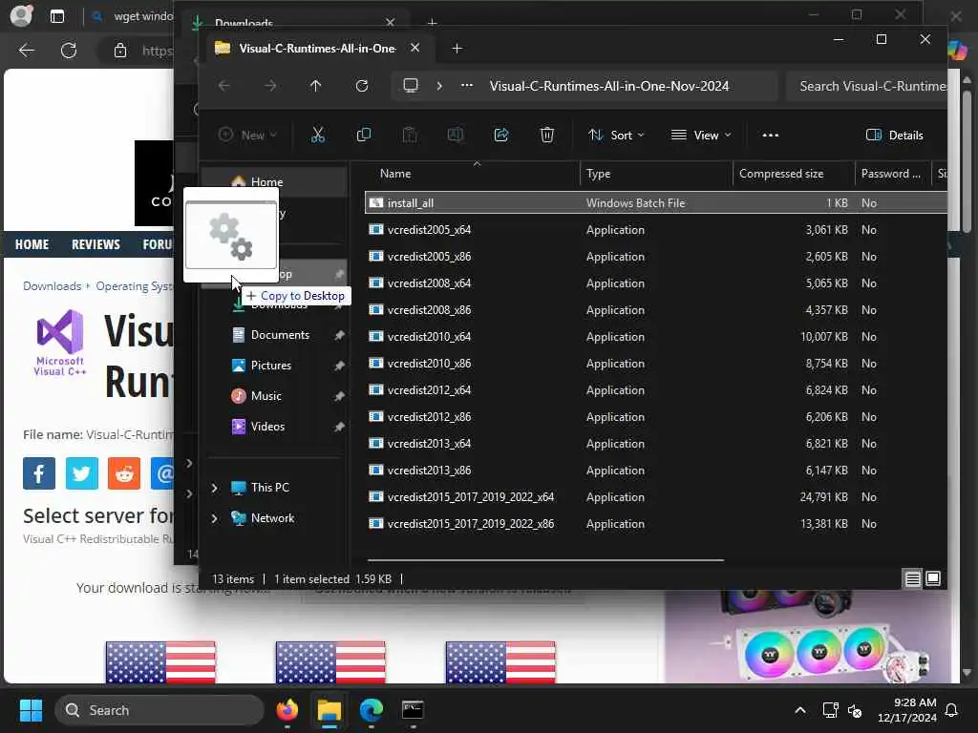Sort by Password column header
The height and width of the screenshot is (733, 978).
tap(891, 174)
